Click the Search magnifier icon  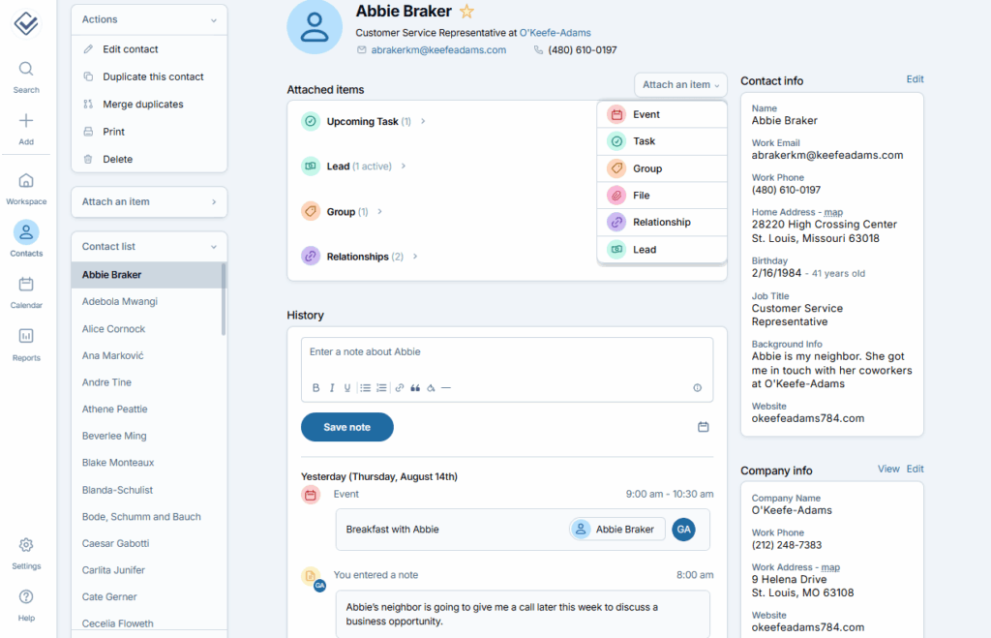(x=26, y=69)
